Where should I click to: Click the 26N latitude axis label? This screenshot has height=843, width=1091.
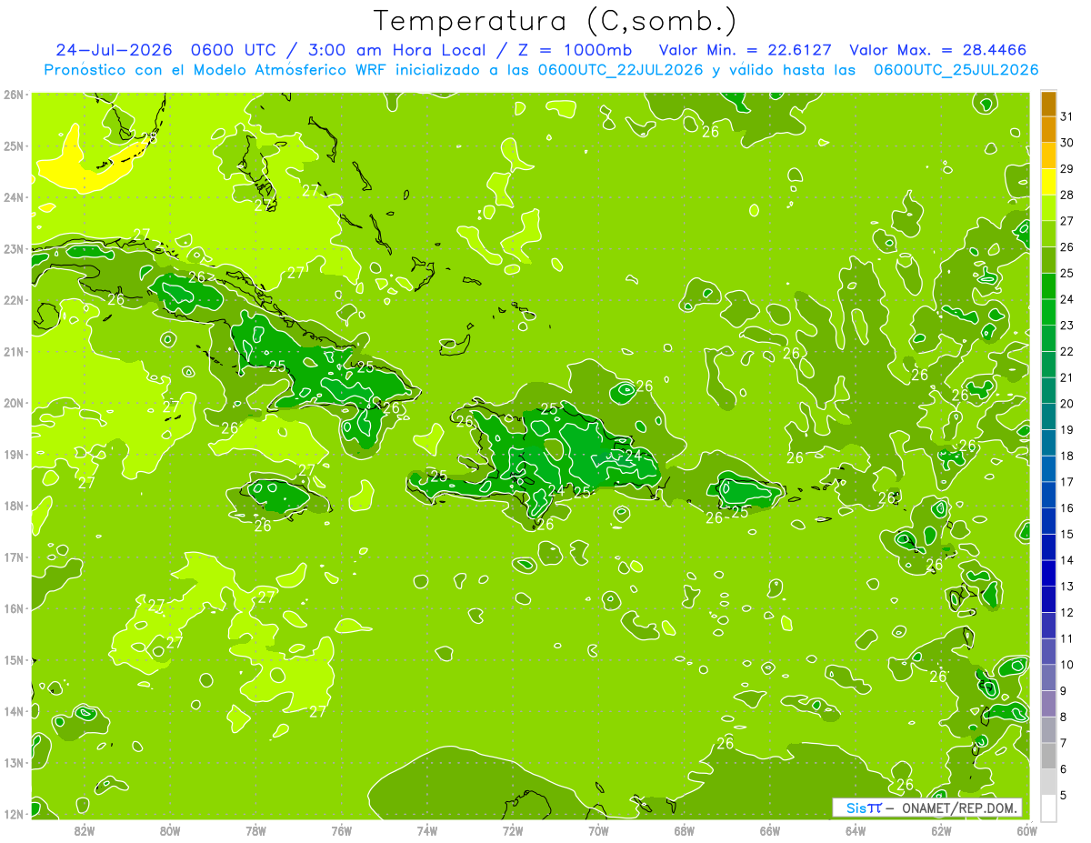pyautogui.click(x=14, y=95)
